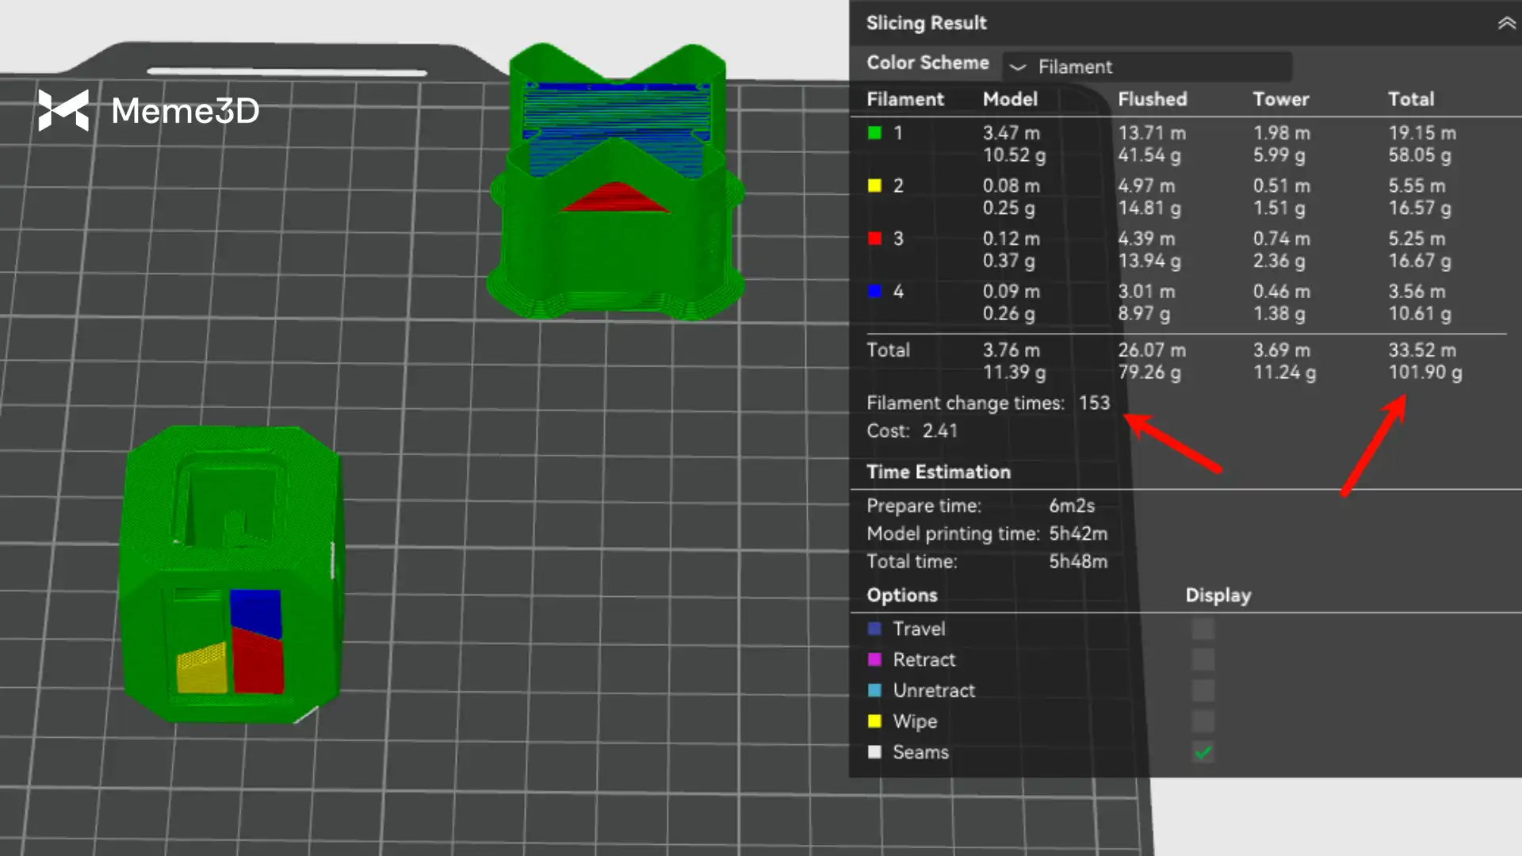Click the Unretract cyan legend icon
This screenshot has width=1522, height=856.
874,690
